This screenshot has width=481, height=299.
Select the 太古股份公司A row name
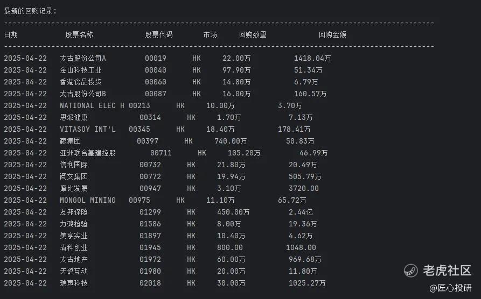point(83,58)
